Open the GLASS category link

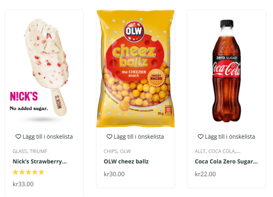click(20, 151)
